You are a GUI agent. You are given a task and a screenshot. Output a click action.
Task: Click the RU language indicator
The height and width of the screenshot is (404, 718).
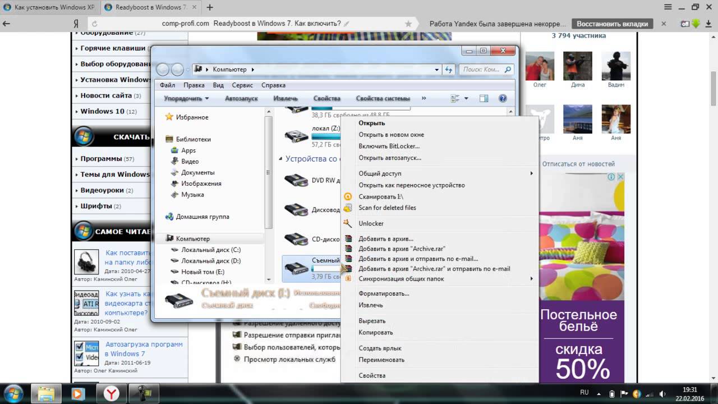pos(584,393)
